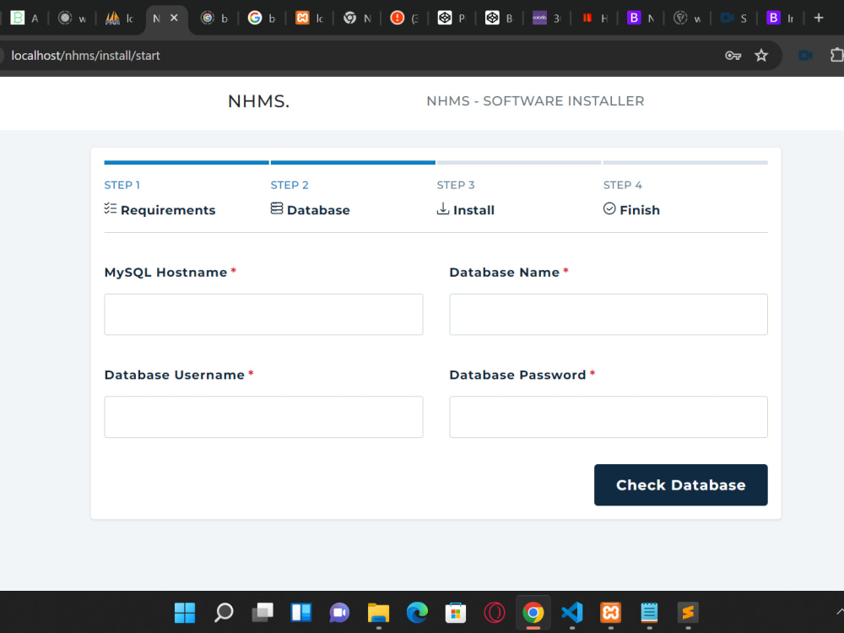844x633 pixels.
Task: Focus the Database Password input field
Action: pos(609,417)
